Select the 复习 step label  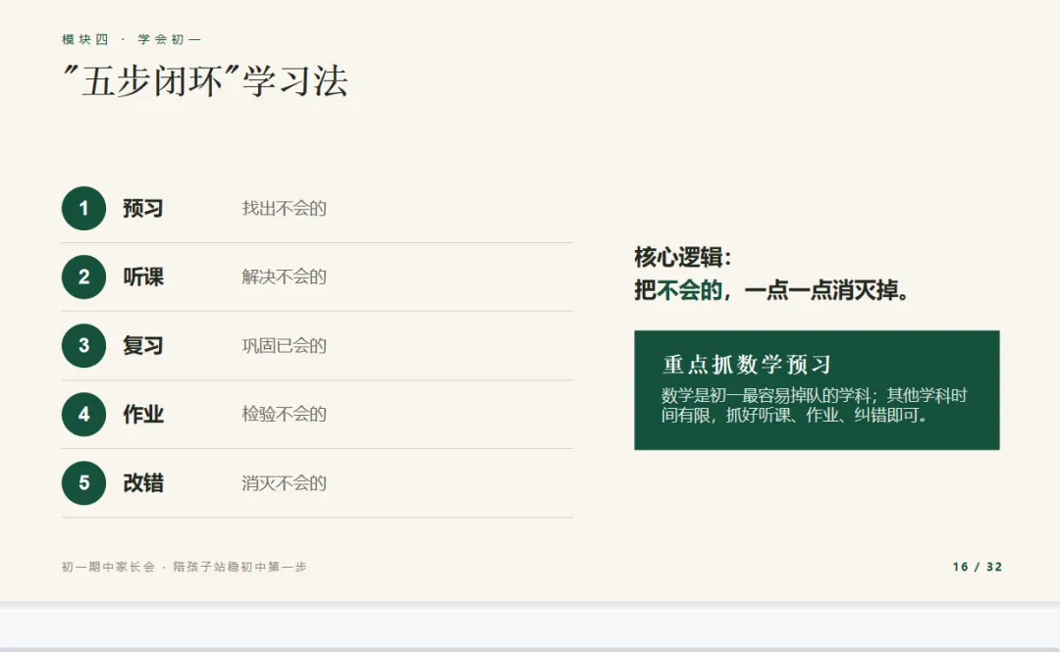point(143,346)
